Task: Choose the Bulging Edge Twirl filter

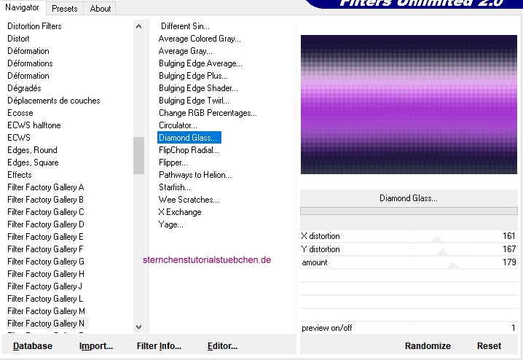Action: tap(194, 101)
